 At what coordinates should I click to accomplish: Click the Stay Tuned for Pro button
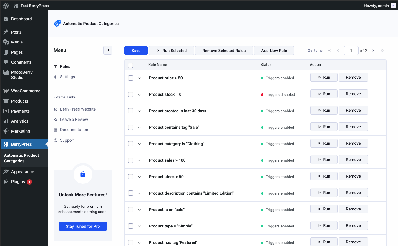point(83,226)
